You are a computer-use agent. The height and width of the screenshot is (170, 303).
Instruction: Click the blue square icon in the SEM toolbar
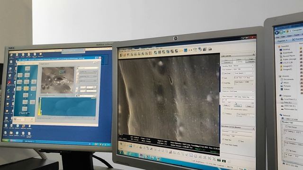tap(186, 51)
